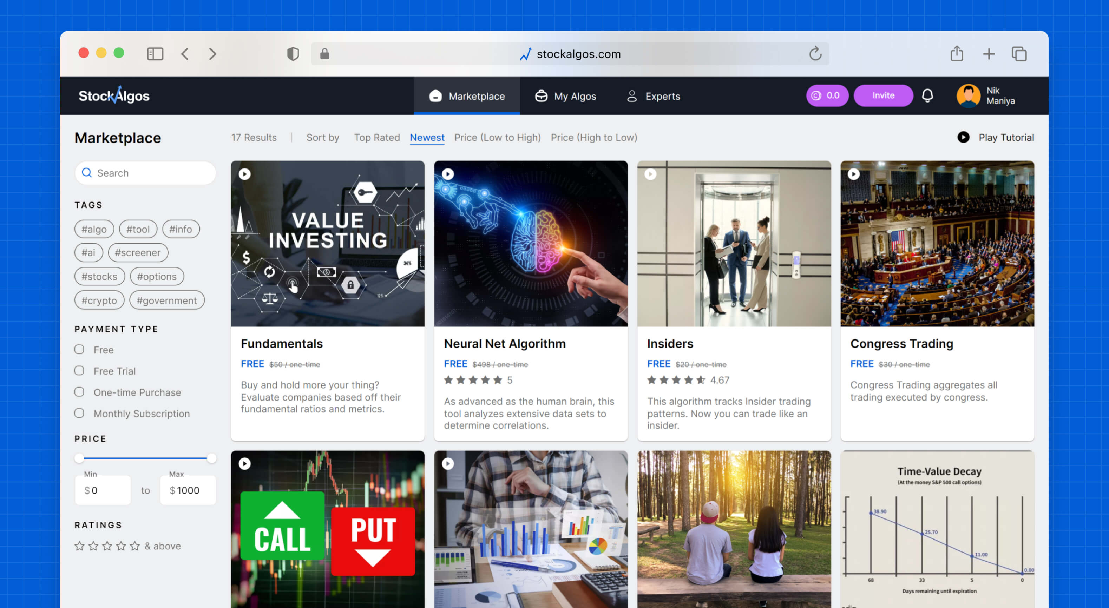Play the Congress Trading video icon
The width and height of the screenshot is (1109, 608).
(853, 174)
